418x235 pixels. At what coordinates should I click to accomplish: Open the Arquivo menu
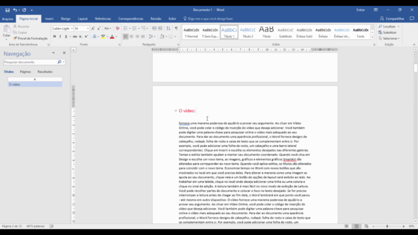(x=7, y=19)
